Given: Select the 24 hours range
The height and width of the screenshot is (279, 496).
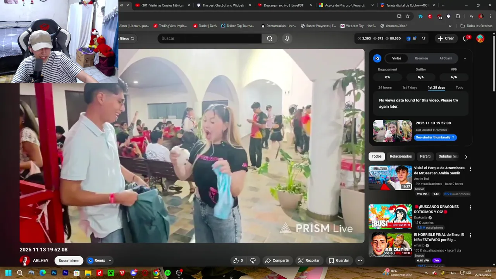Looking at the screenshot, I should pos(385,88).
